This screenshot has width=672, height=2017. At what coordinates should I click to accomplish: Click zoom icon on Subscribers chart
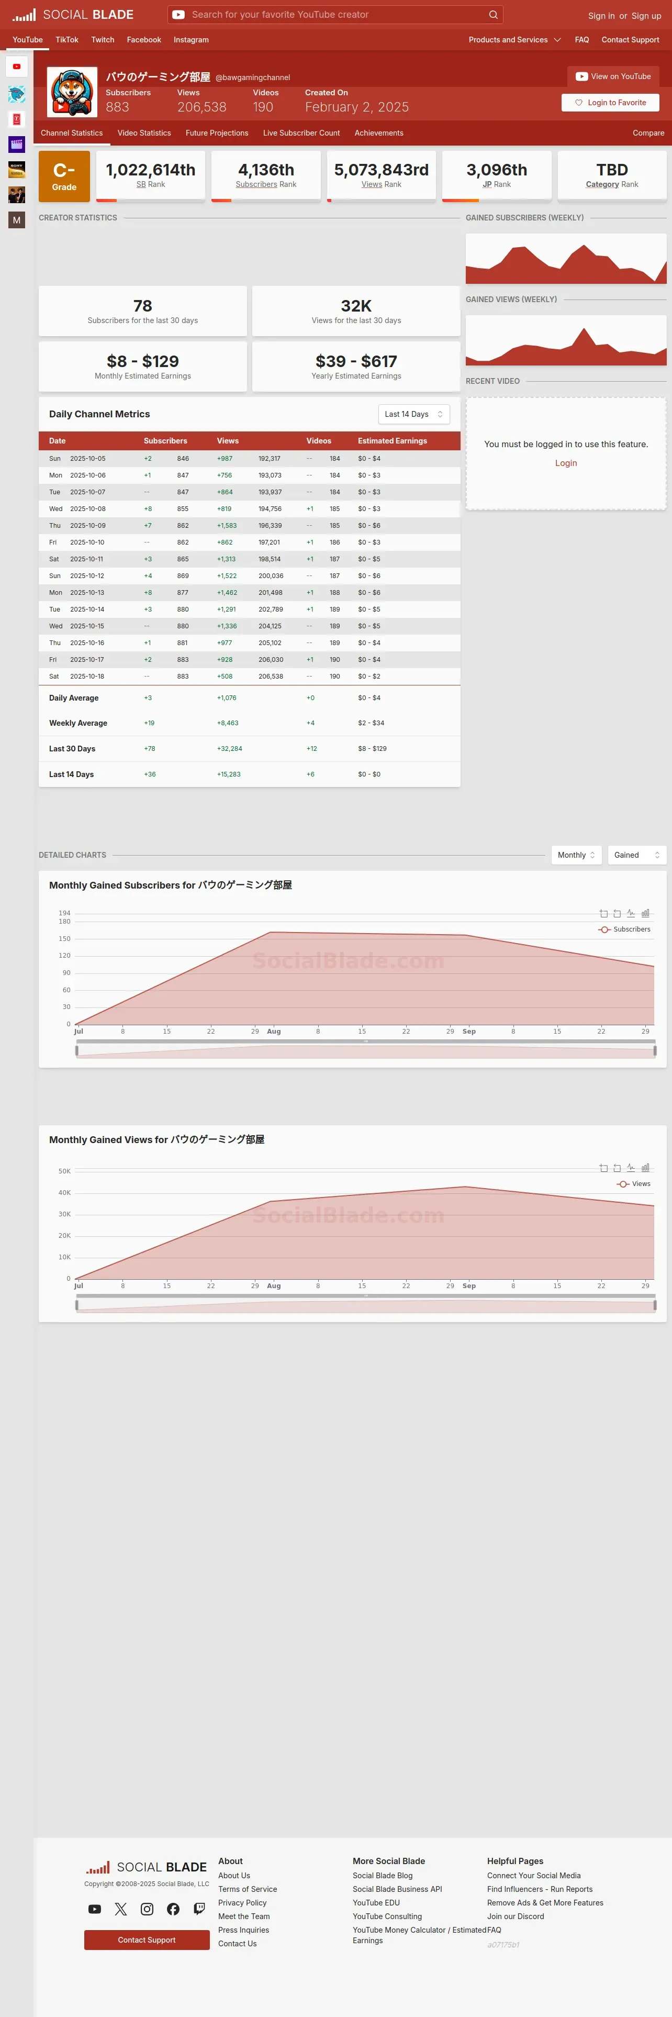[603, 913]
